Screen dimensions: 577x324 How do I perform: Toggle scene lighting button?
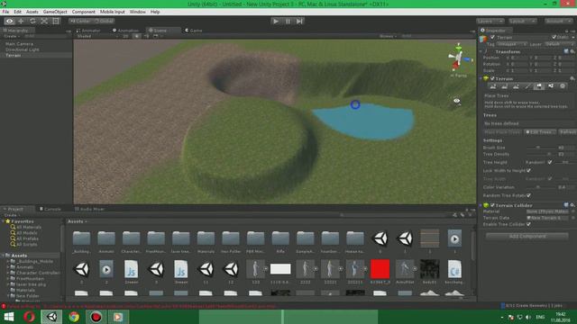coord(137,36)
